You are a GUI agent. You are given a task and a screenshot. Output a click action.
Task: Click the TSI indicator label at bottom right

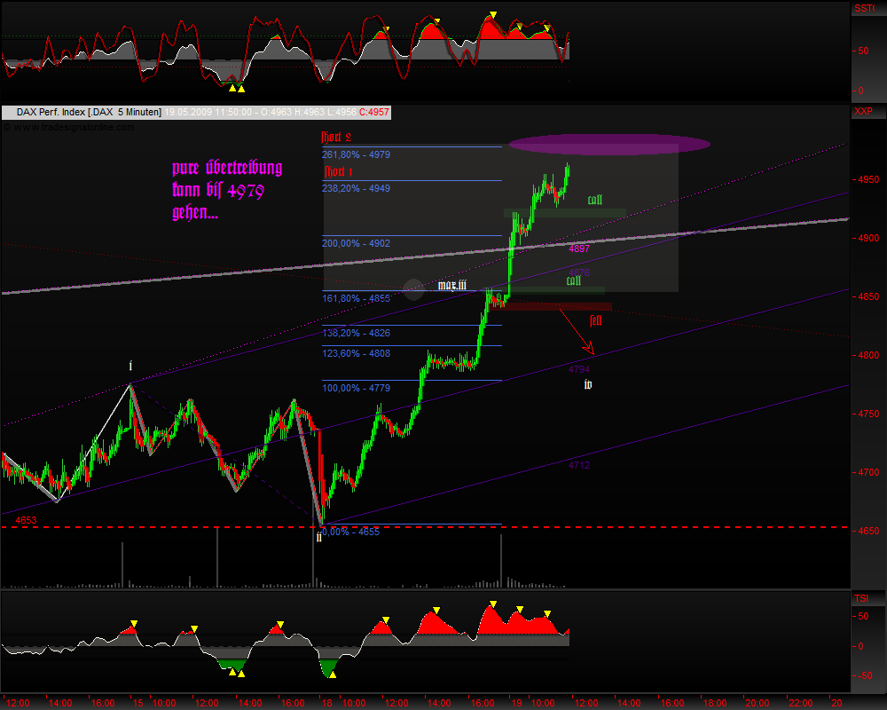click(862, 598)
